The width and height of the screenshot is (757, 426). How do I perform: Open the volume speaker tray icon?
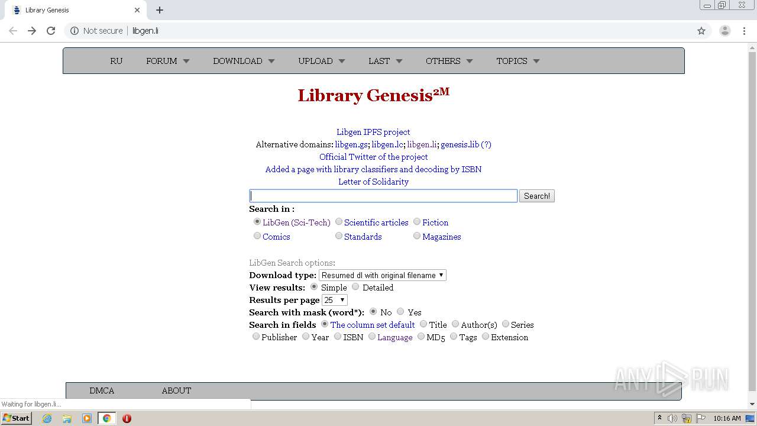tap(672, 418)
